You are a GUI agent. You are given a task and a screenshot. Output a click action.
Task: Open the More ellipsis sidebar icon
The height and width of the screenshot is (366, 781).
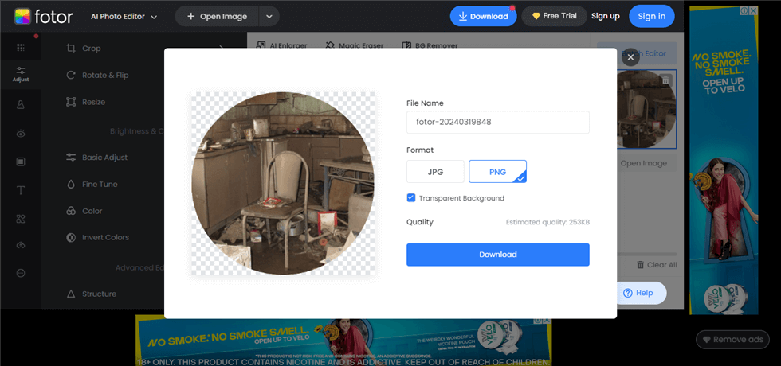pos(21,273)
